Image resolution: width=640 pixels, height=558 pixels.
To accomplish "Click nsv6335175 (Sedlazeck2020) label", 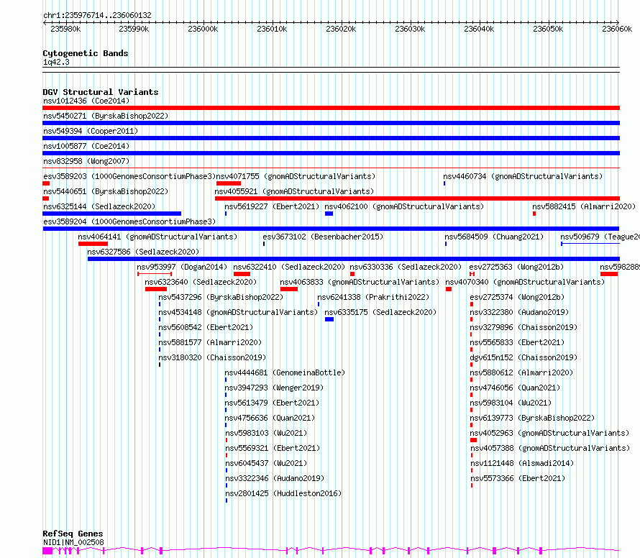I will click(x=380, y=312).
